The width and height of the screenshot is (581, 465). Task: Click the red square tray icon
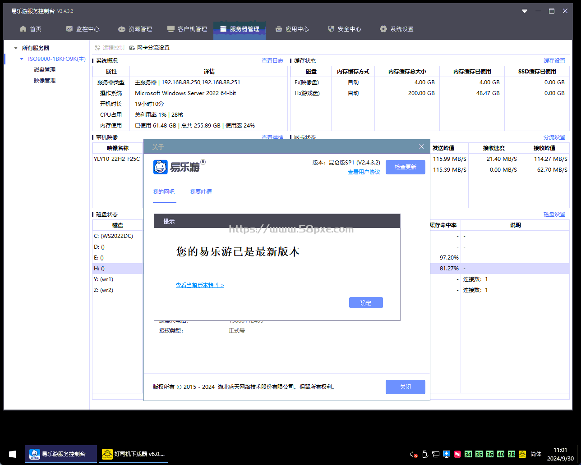pyautogui.click(x=457, y=454)
